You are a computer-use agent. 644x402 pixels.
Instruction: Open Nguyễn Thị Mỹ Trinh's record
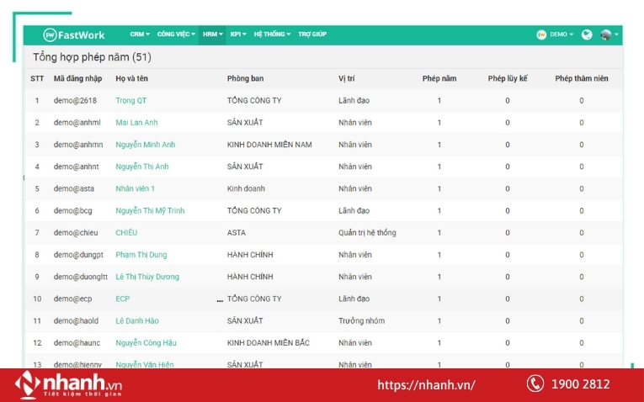(x=150, y=211)
